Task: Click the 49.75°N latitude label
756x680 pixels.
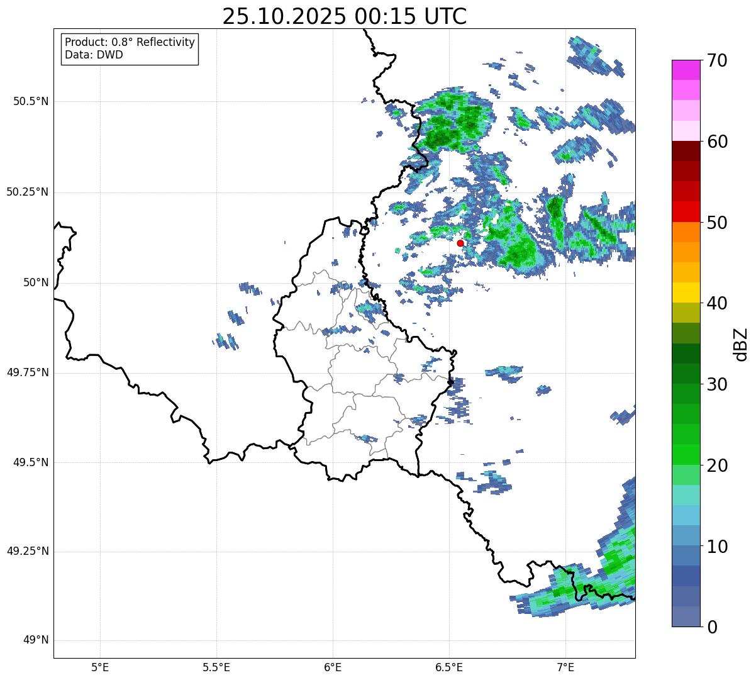Action: (27, 372)
